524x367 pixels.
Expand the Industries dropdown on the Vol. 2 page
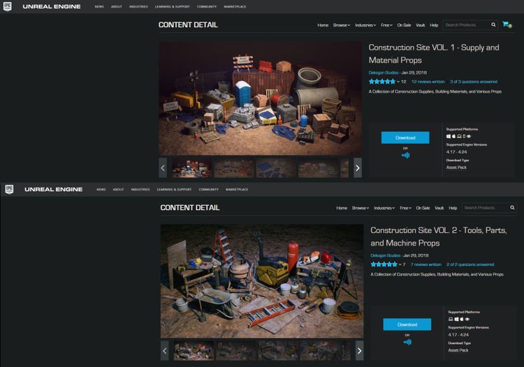[384, 208]
